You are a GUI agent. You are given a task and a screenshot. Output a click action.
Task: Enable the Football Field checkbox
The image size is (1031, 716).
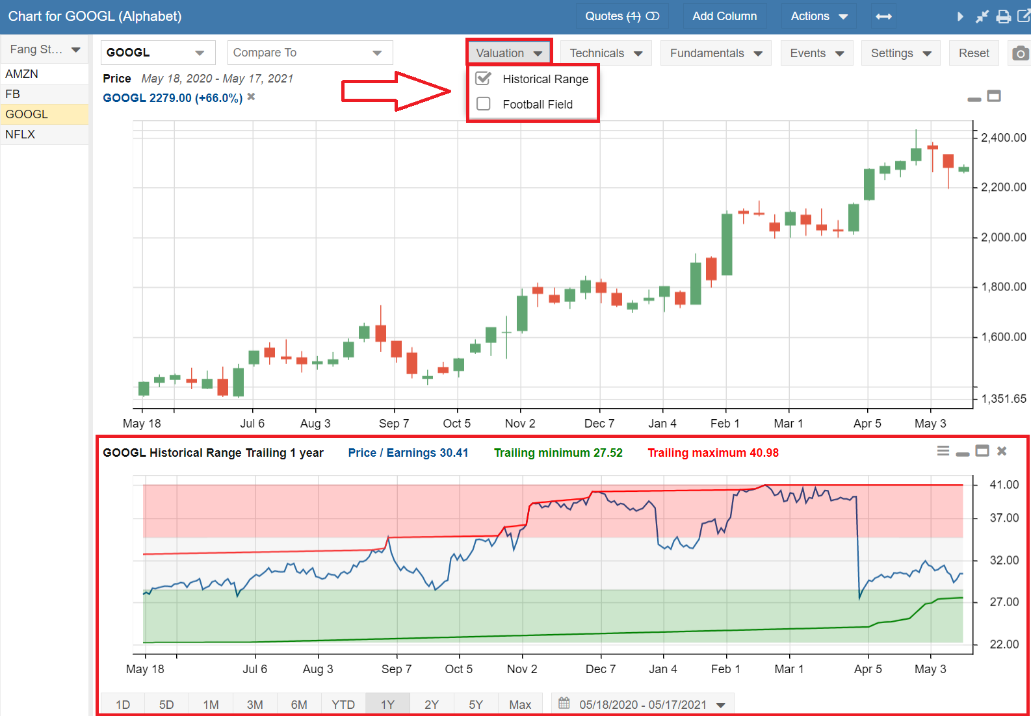coord(484,104)
